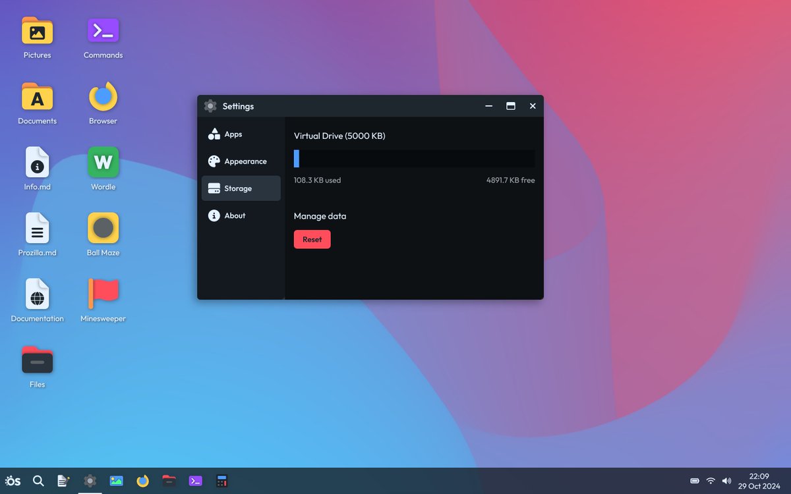
Task: Open the terminal from the taskbar
Action: [x=196, y=481]
